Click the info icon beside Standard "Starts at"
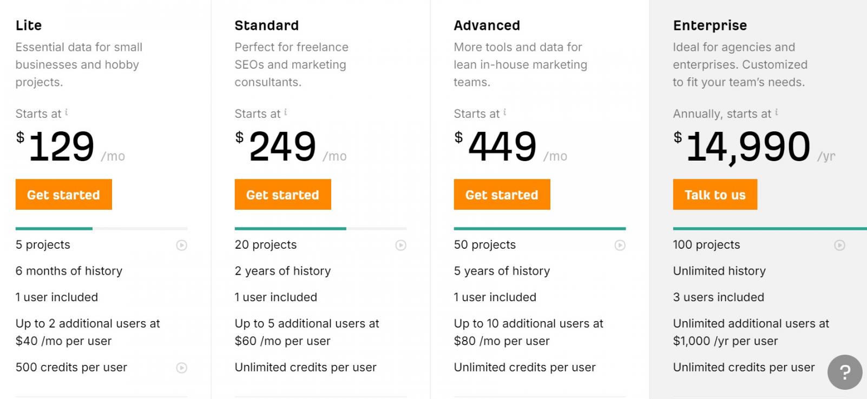The width and height of the screenshot is (867, 399). (x=286, y=112)
